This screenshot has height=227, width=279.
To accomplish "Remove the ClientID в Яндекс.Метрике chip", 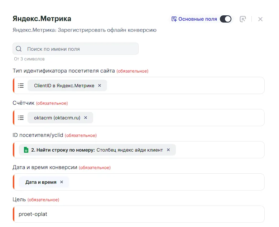I will pos(100,85).
